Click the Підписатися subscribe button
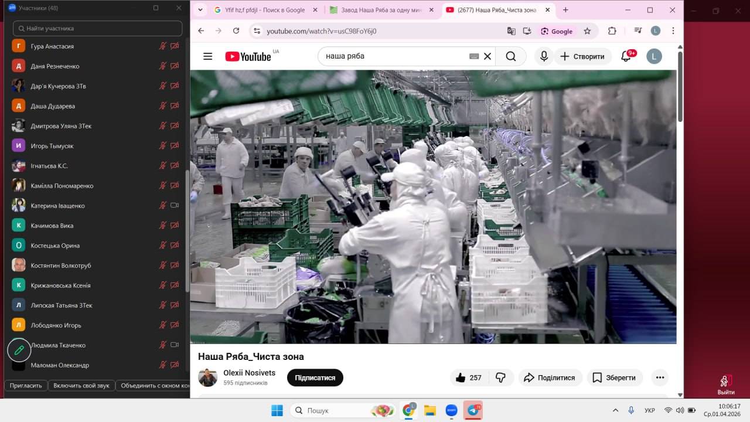The width and height of the screenshot is (750, 422). 315,378
